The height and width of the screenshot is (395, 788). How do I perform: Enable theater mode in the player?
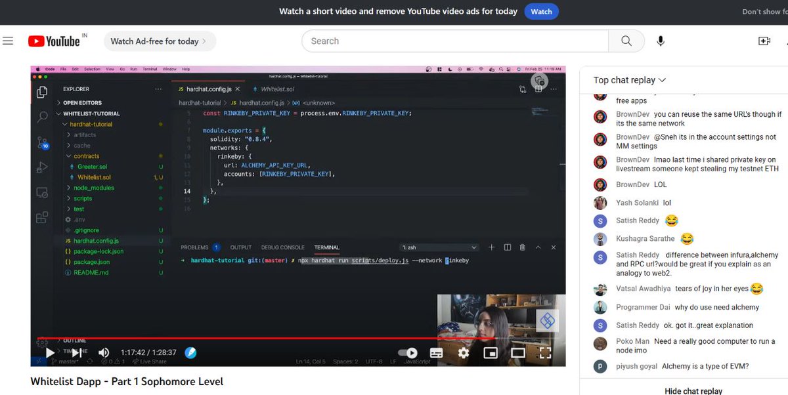tap(517, 353)
